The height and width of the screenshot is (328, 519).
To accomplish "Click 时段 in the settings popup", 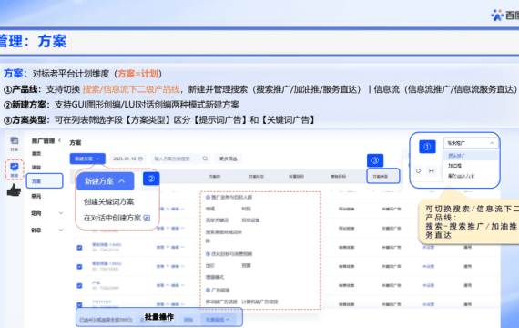I will (246, 209).
